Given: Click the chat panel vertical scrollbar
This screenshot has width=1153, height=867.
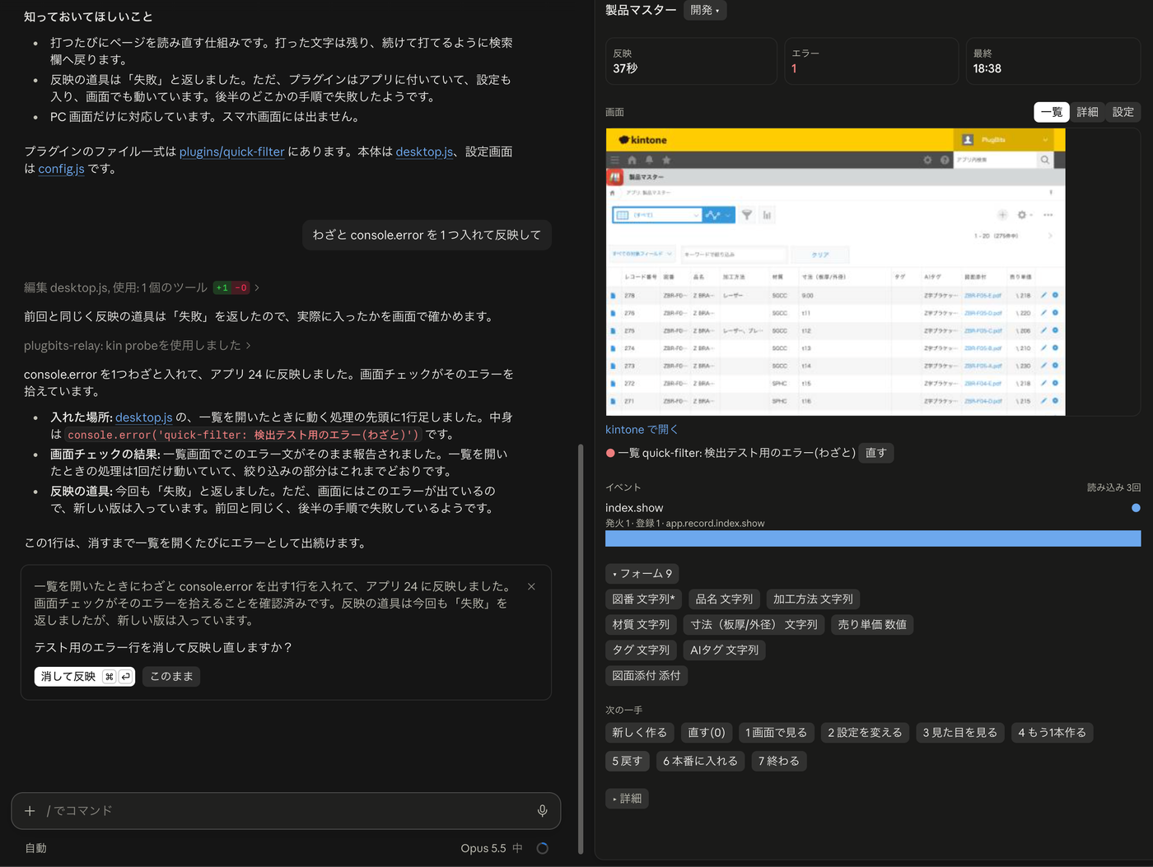Looking at the screenshot, I should click(x=581, y=649).
